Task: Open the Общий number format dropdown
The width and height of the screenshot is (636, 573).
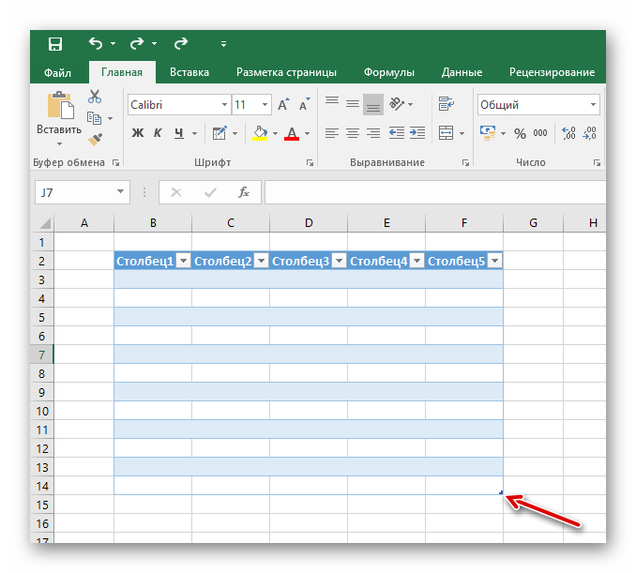Action: tap(593, 105)
